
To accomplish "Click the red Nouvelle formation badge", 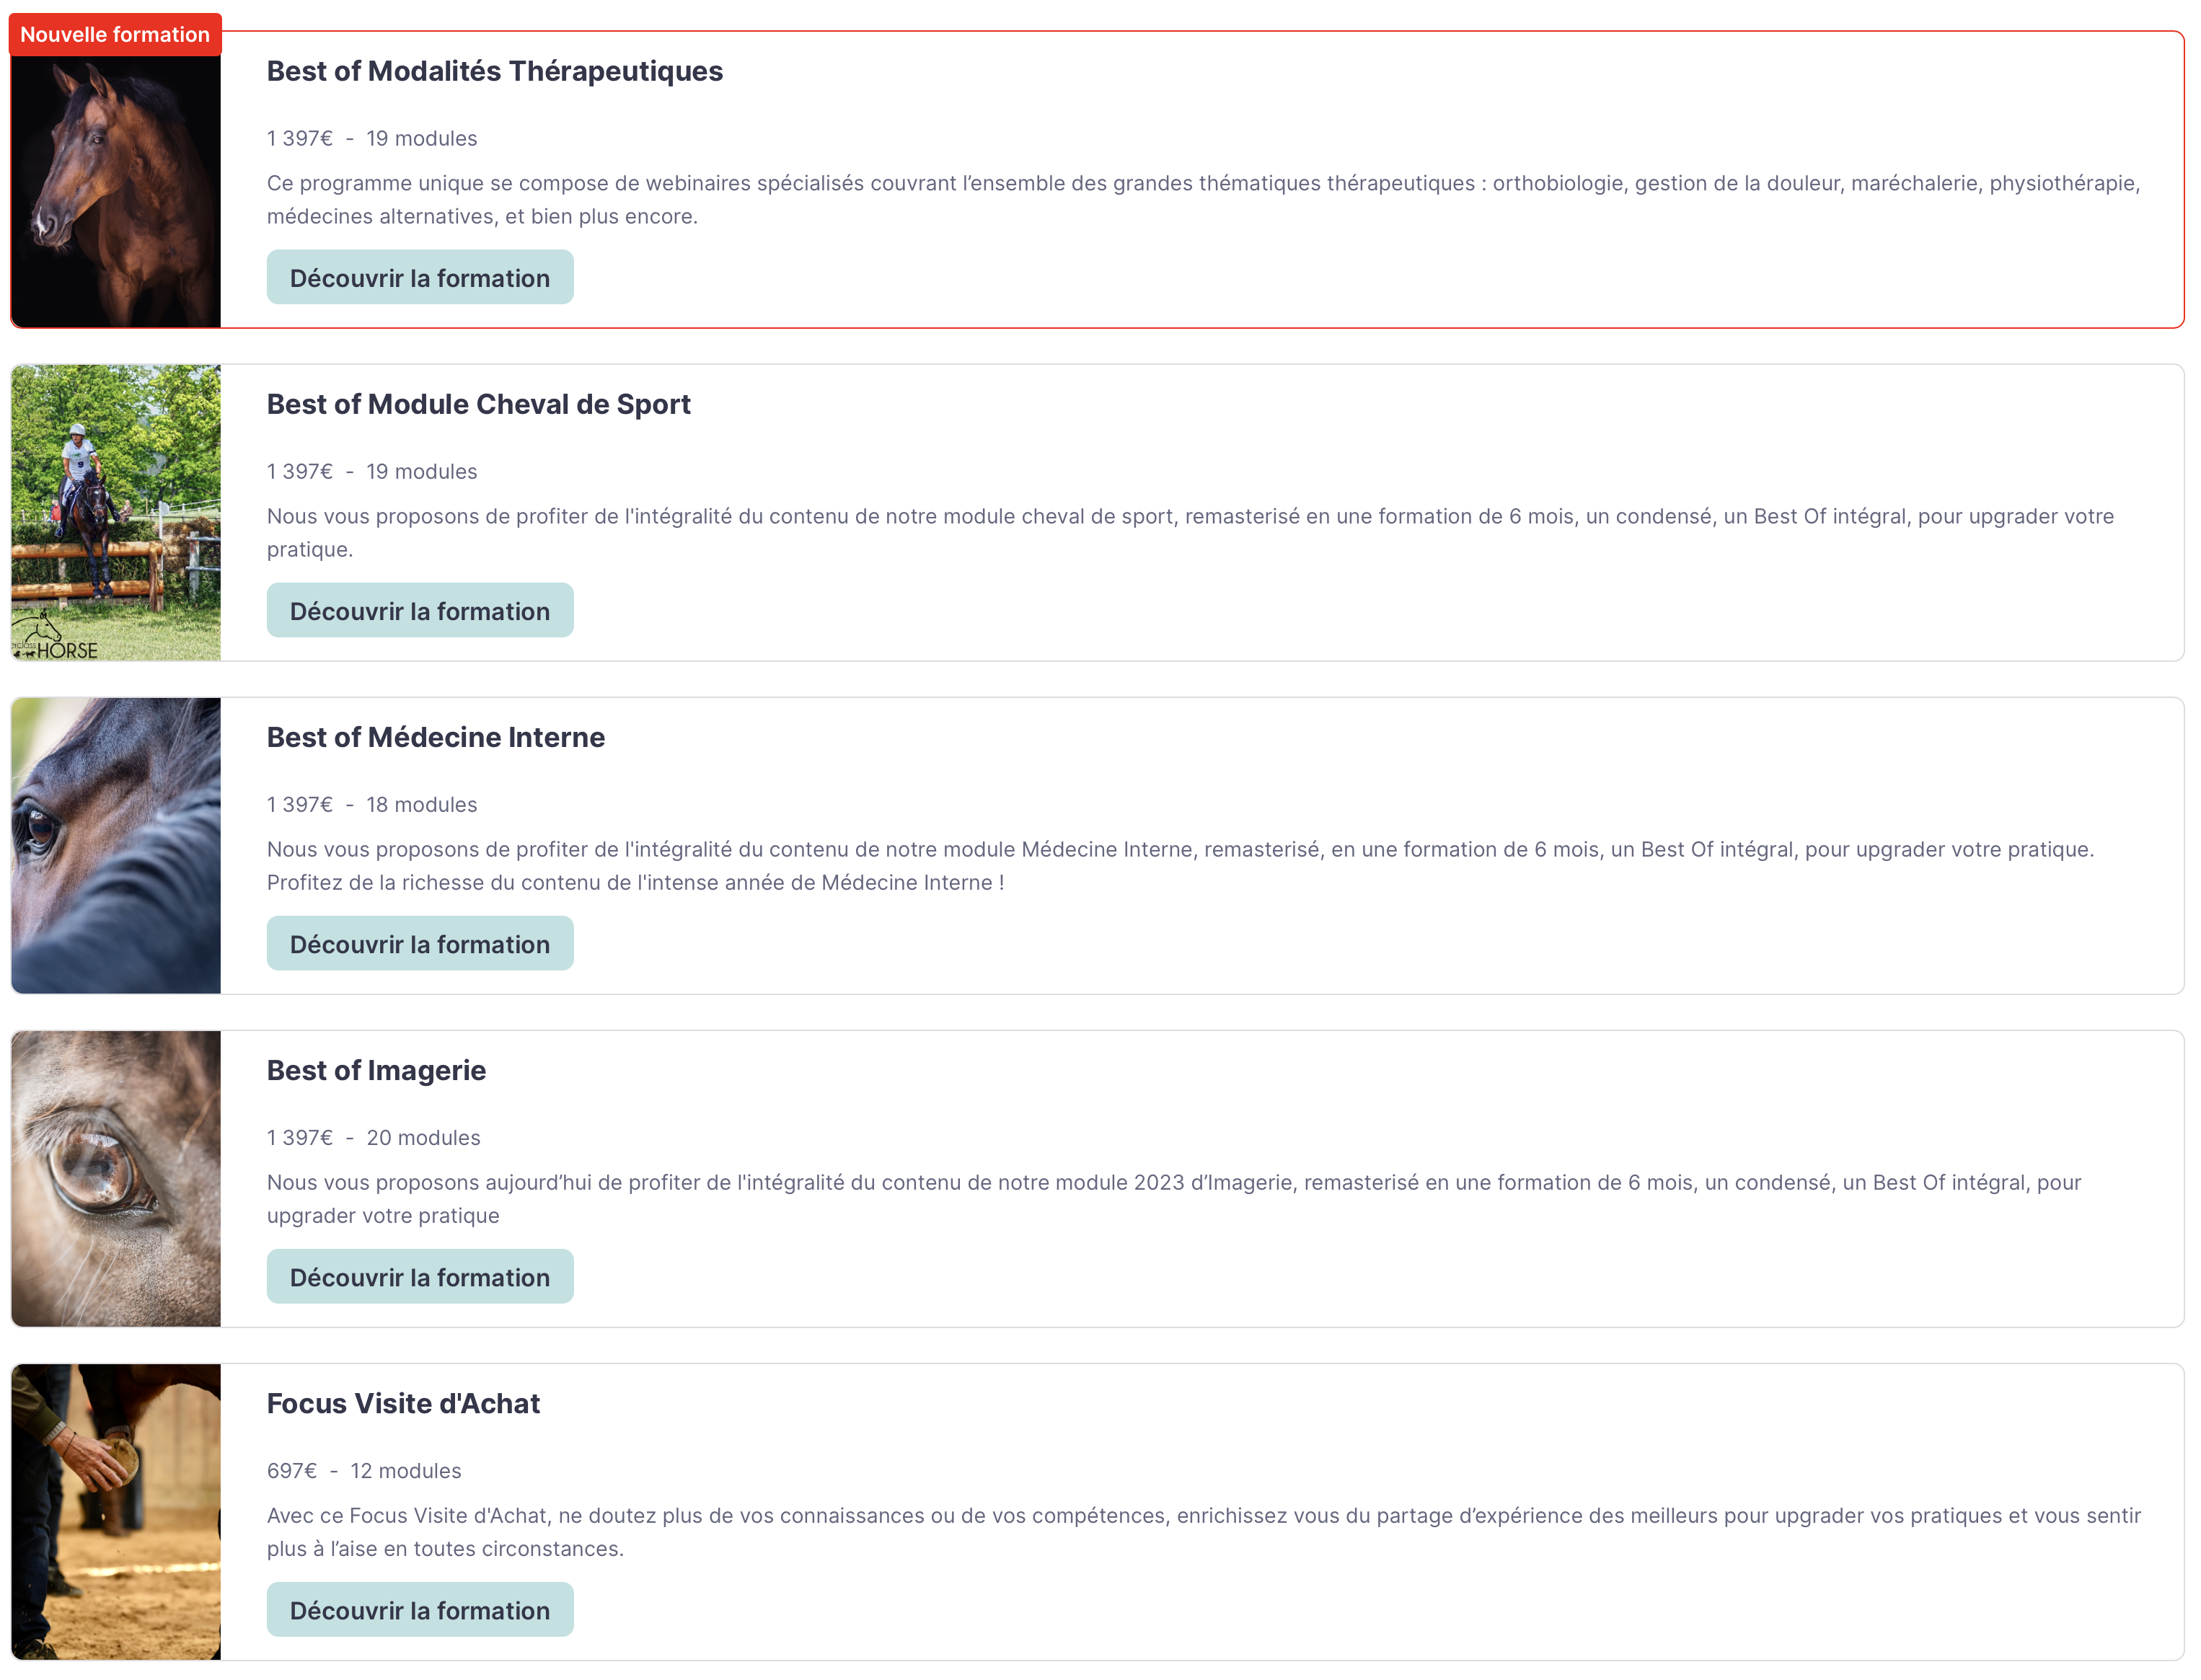I will [x=115, y=34].
